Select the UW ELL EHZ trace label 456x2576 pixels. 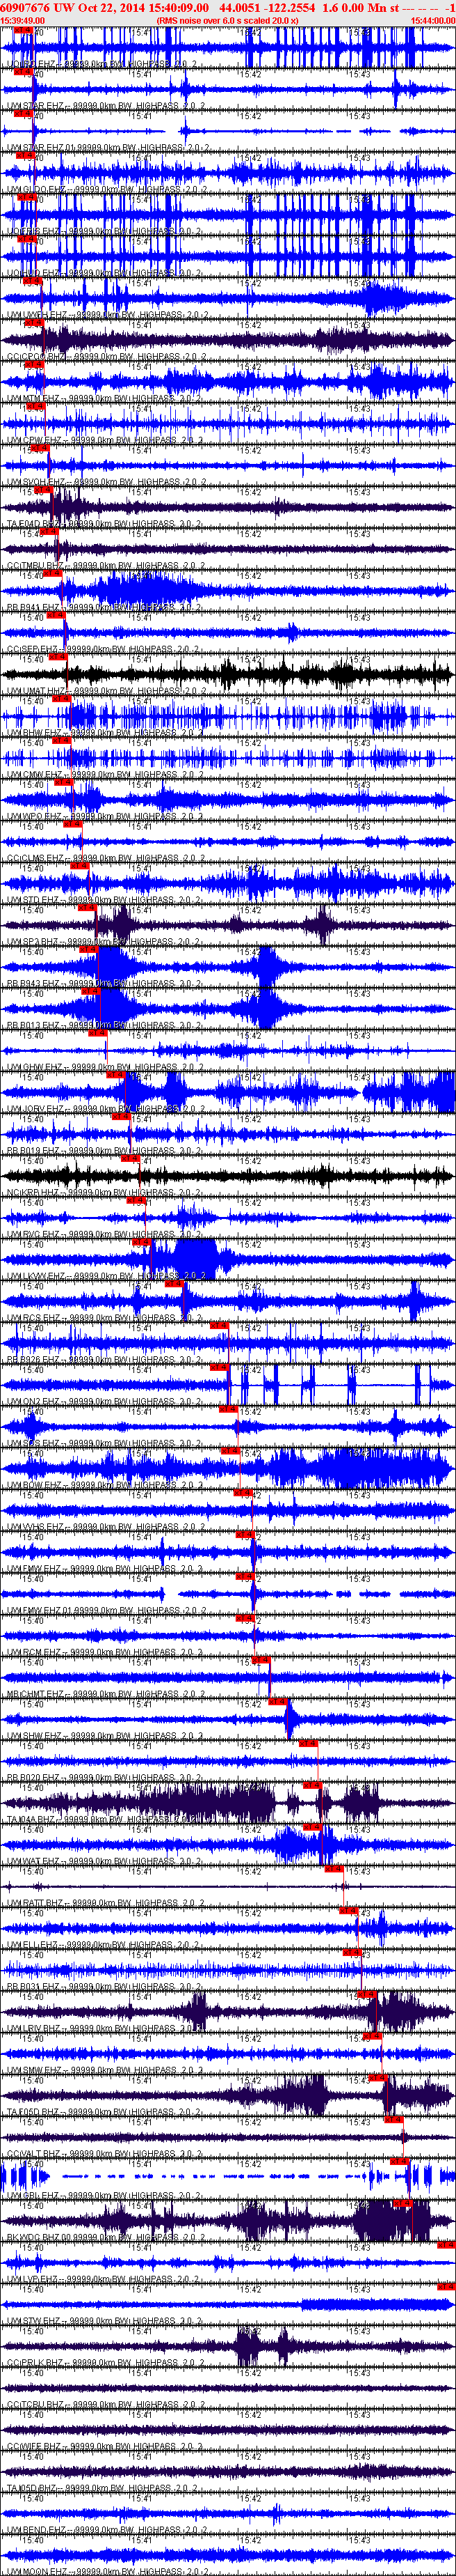[103, 1943]
